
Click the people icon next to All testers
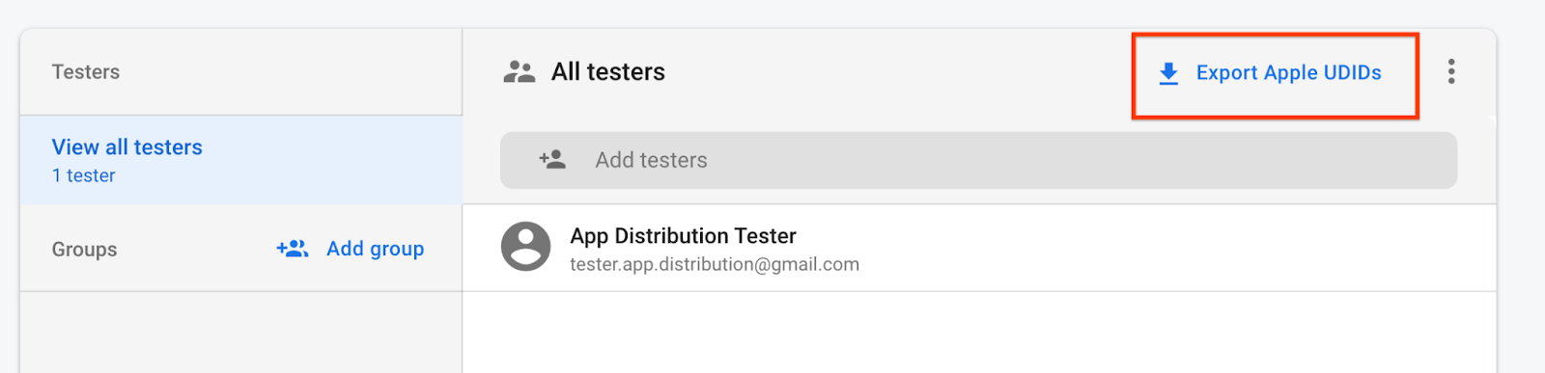[x=520, y=72]
